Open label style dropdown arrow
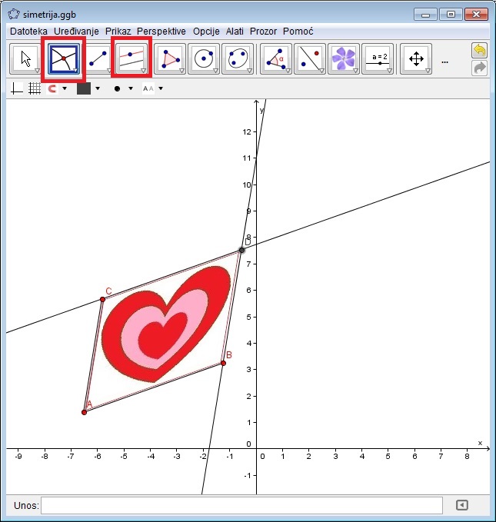The height and width of the screenshot is (522, 496). tap(161, 88)
